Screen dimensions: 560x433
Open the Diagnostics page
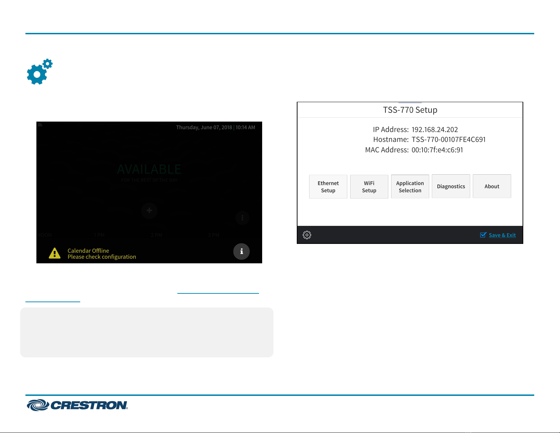[451, 186]
